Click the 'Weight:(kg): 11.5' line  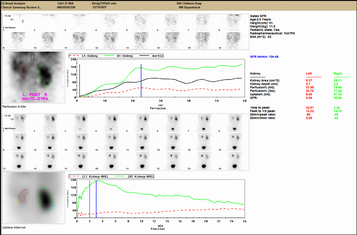click(x=262, y=26)
